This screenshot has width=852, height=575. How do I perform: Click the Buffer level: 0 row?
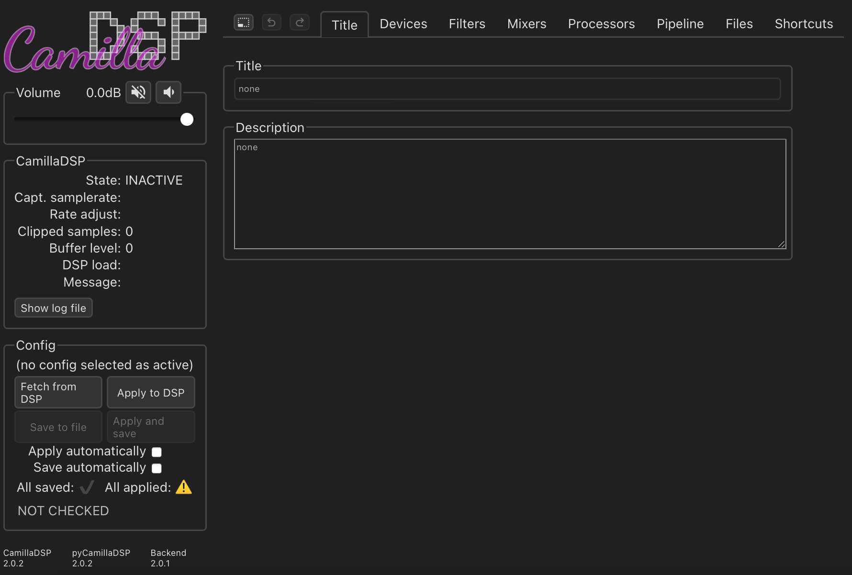pos(91,248)
